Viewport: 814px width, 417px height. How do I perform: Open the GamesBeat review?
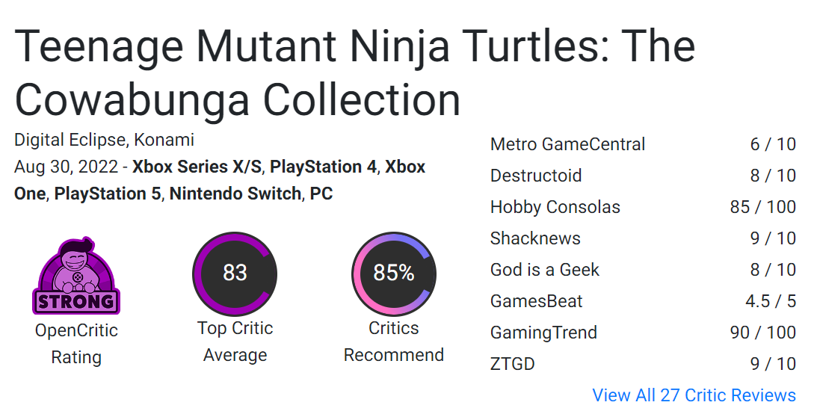tap(536, 301)
